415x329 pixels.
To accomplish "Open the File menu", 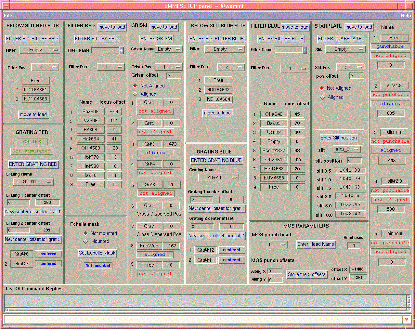I will pos(8,16).
